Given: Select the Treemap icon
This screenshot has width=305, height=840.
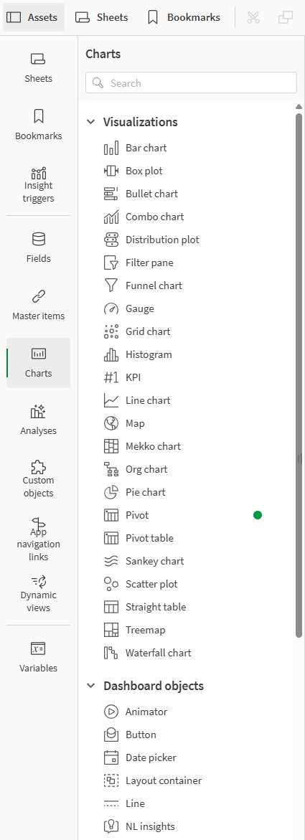Looking at the screenshot, I should tap(111, 630).
